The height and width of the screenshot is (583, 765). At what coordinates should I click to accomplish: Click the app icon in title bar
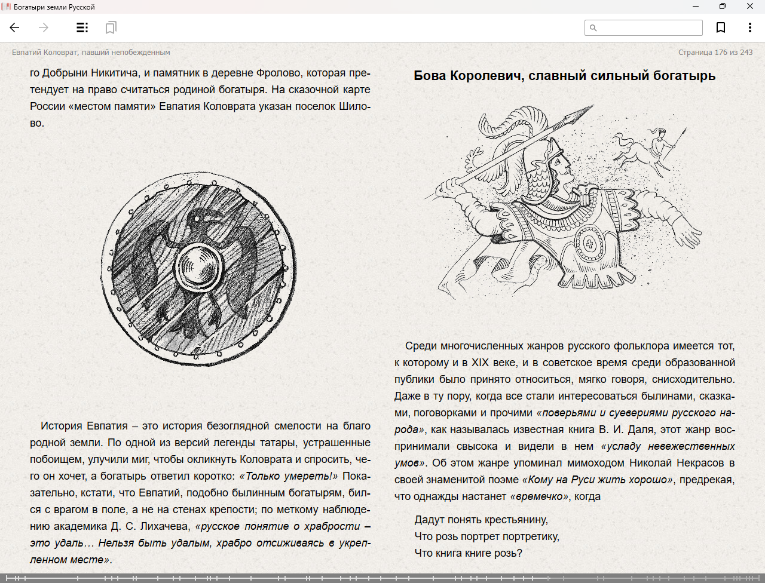(7, 7)
